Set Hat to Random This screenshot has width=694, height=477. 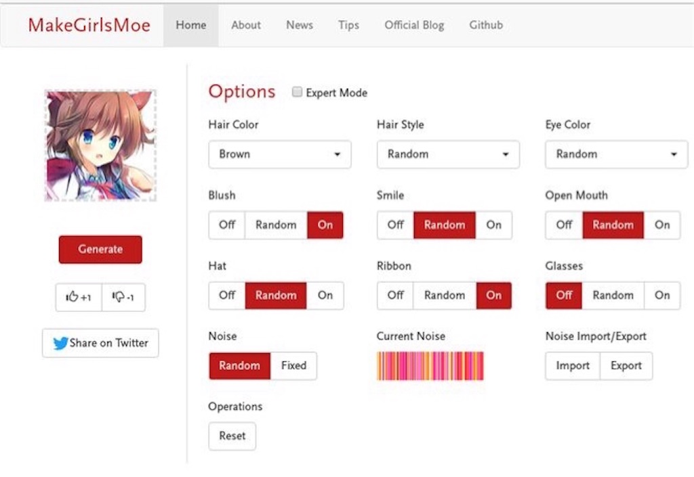tap(276, 295)
